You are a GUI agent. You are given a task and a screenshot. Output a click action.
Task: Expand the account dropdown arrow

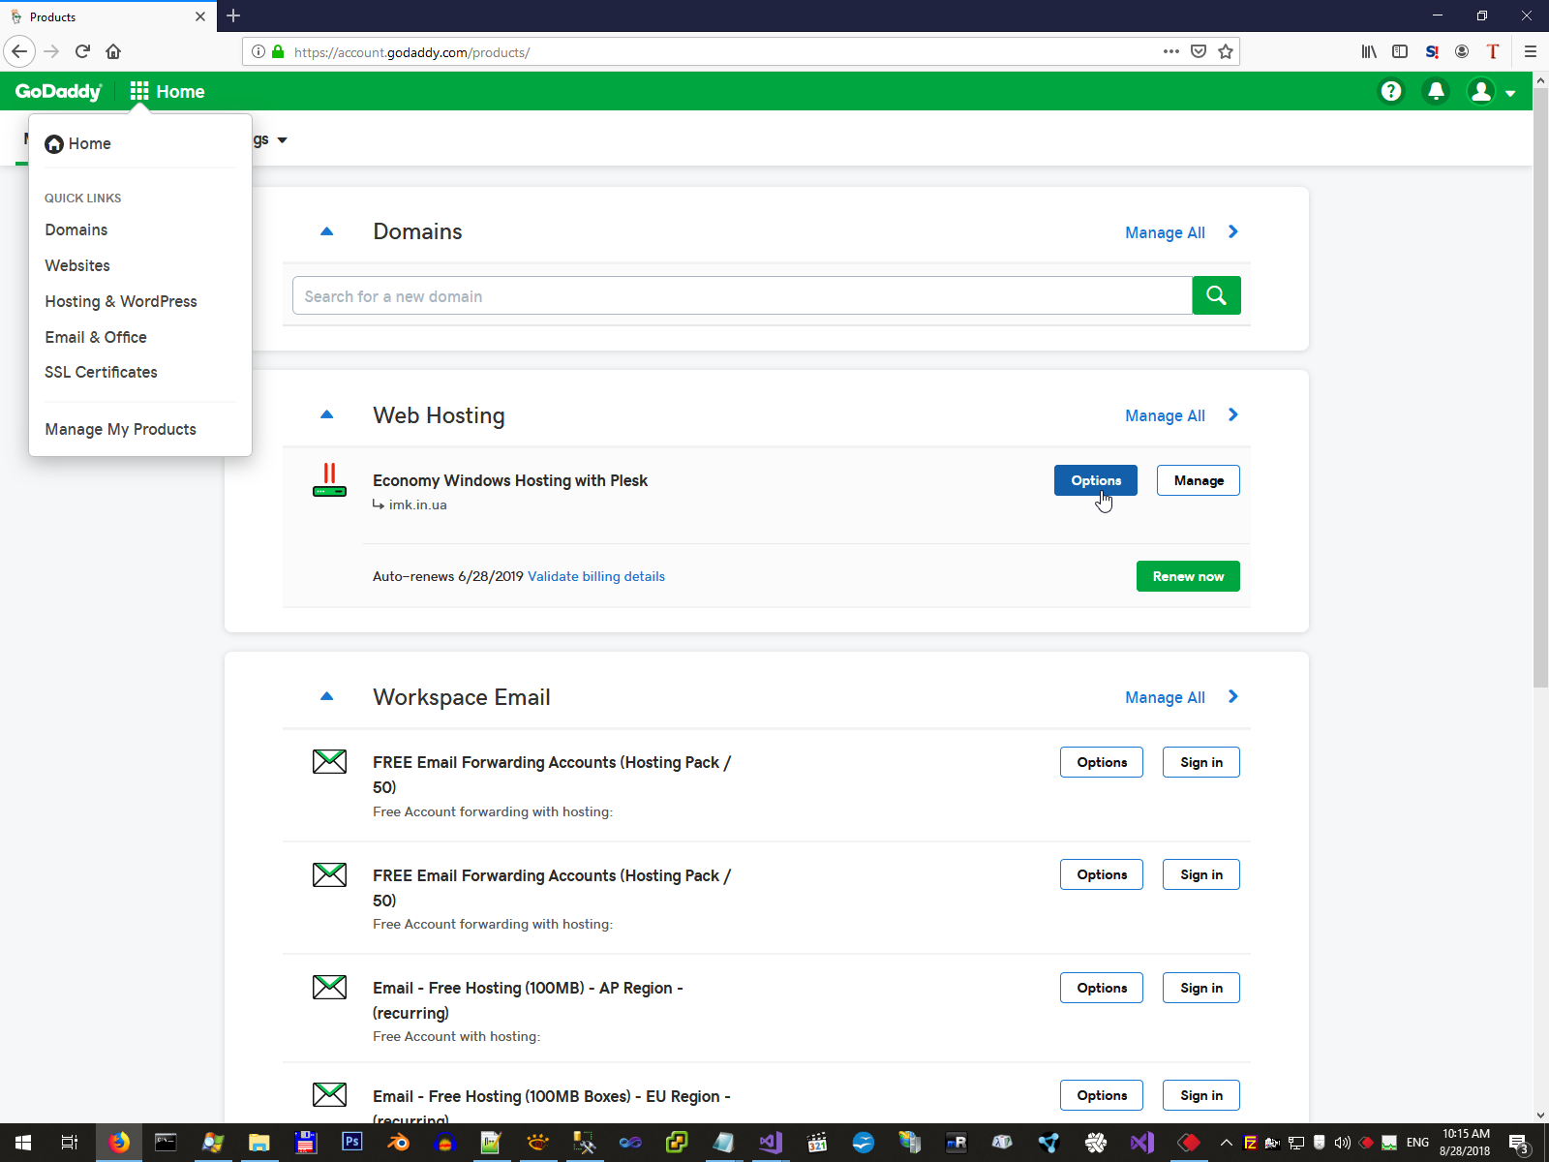click(x=1510, y=93)
